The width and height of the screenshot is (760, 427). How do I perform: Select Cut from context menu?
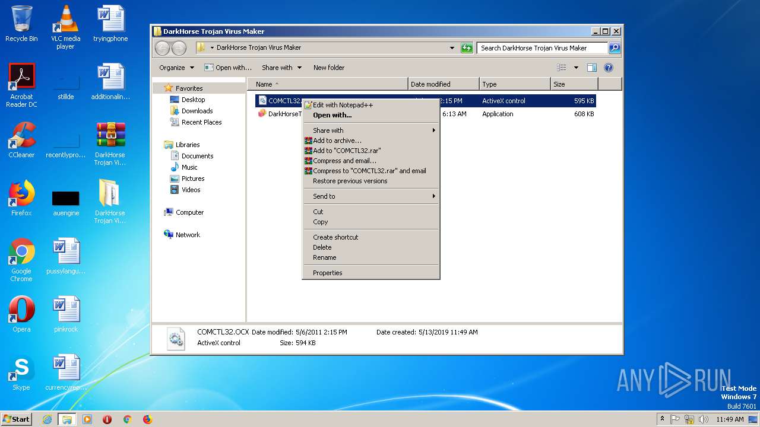pos(371,212)
